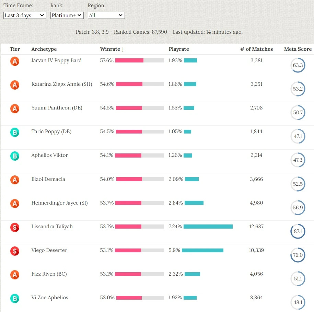This screenshot has height=312, width=314.
Task: Open the Region dropdown showing All
Action: pyautogui.click(x=106, y=15)
